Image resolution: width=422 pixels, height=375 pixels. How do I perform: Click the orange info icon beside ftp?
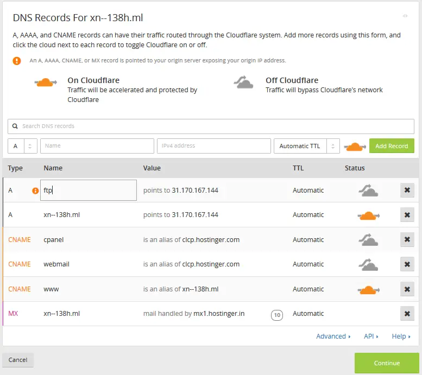(35, 190)
